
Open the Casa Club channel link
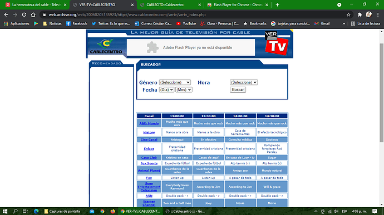(149, 158)
